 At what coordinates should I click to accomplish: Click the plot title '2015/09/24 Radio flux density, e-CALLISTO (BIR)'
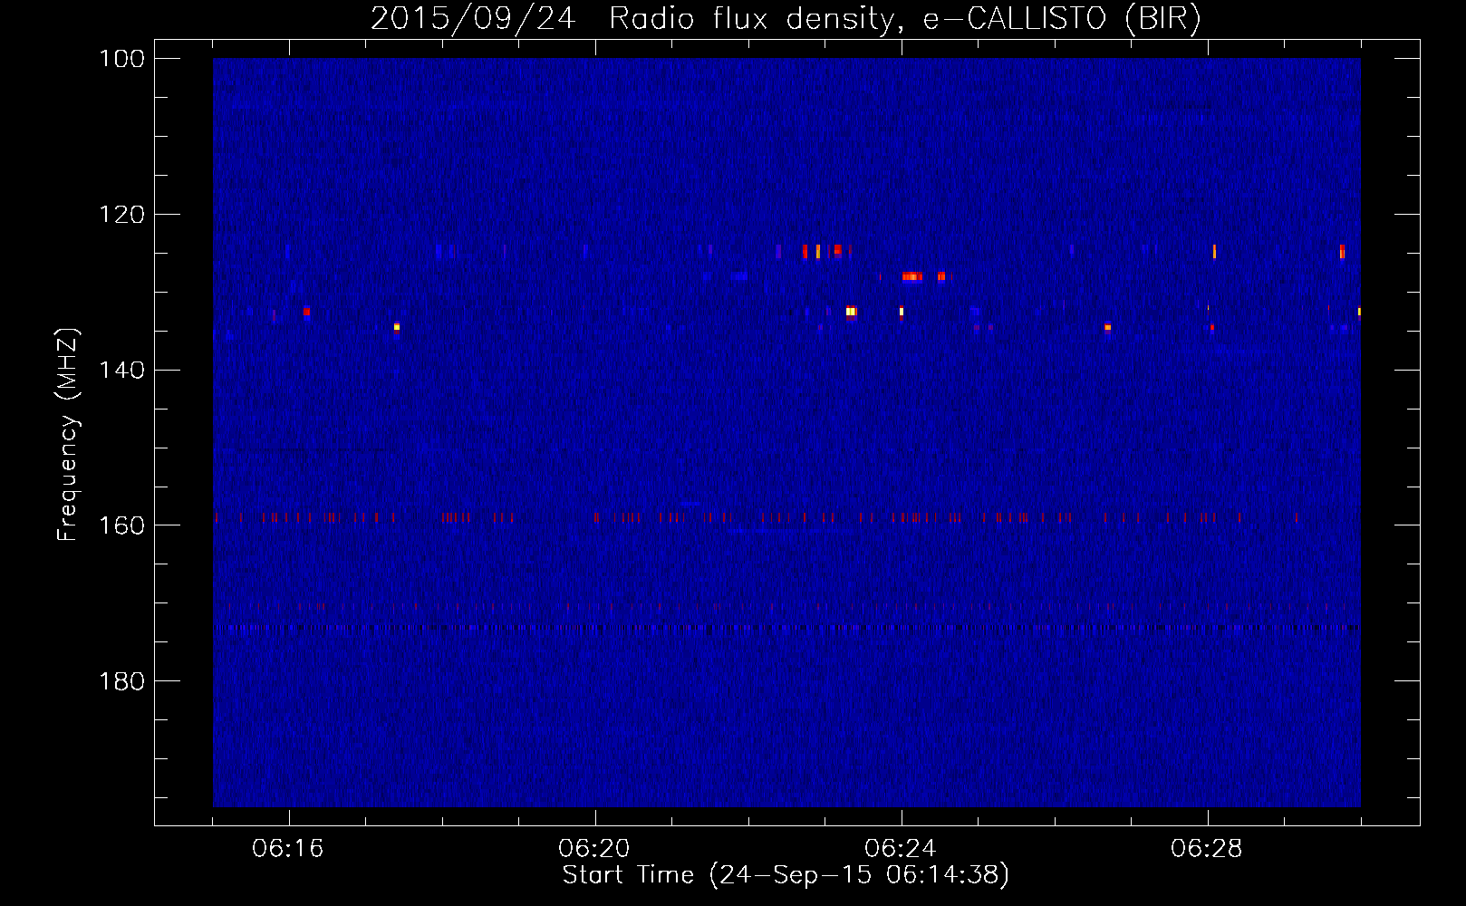click(x=786, y=18)
